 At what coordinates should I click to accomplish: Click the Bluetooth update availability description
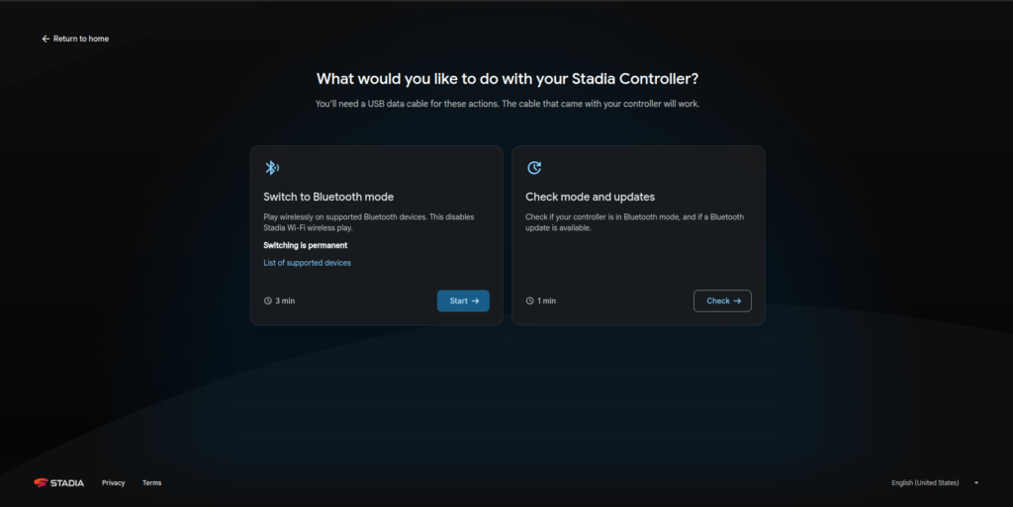click(633, 222)
